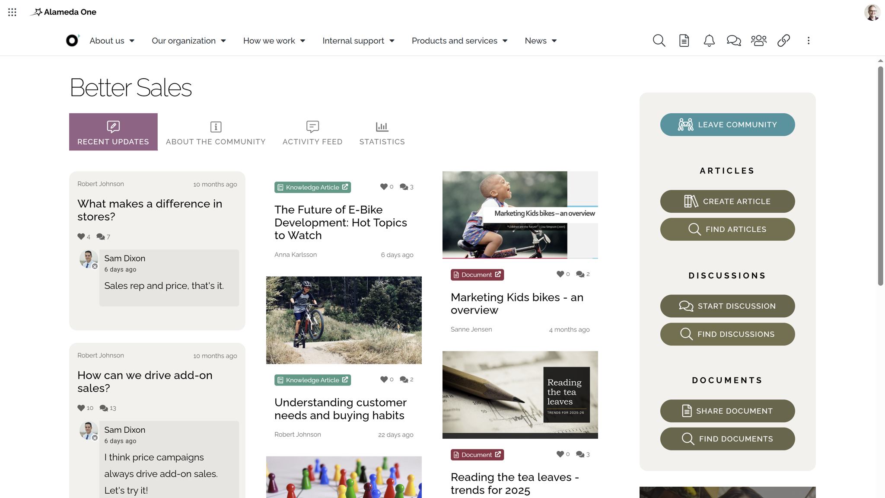Open the app launcher grid icon

[x=12, y=12]
